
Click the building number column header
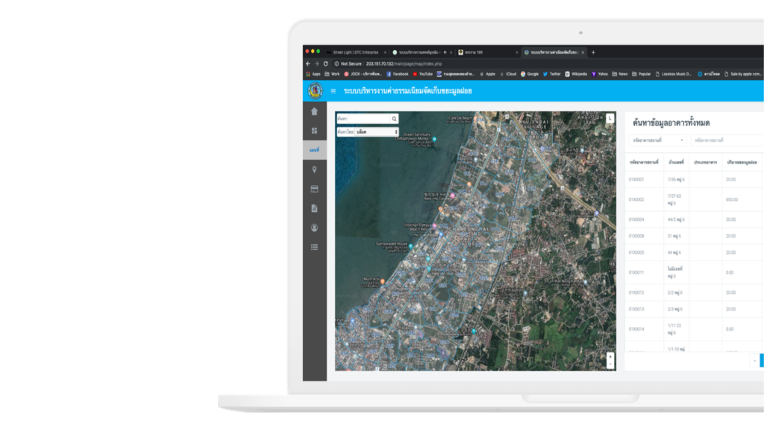[x=676, y=162]
